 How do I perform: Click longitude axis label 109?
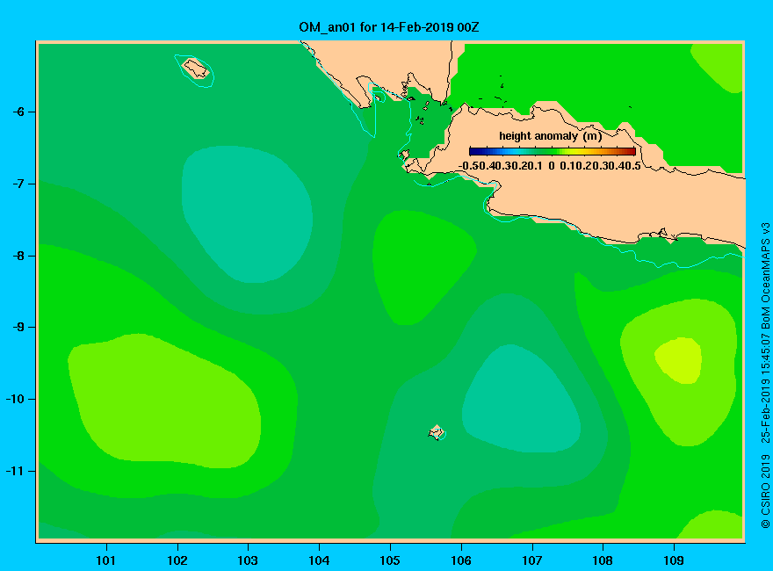674,560
